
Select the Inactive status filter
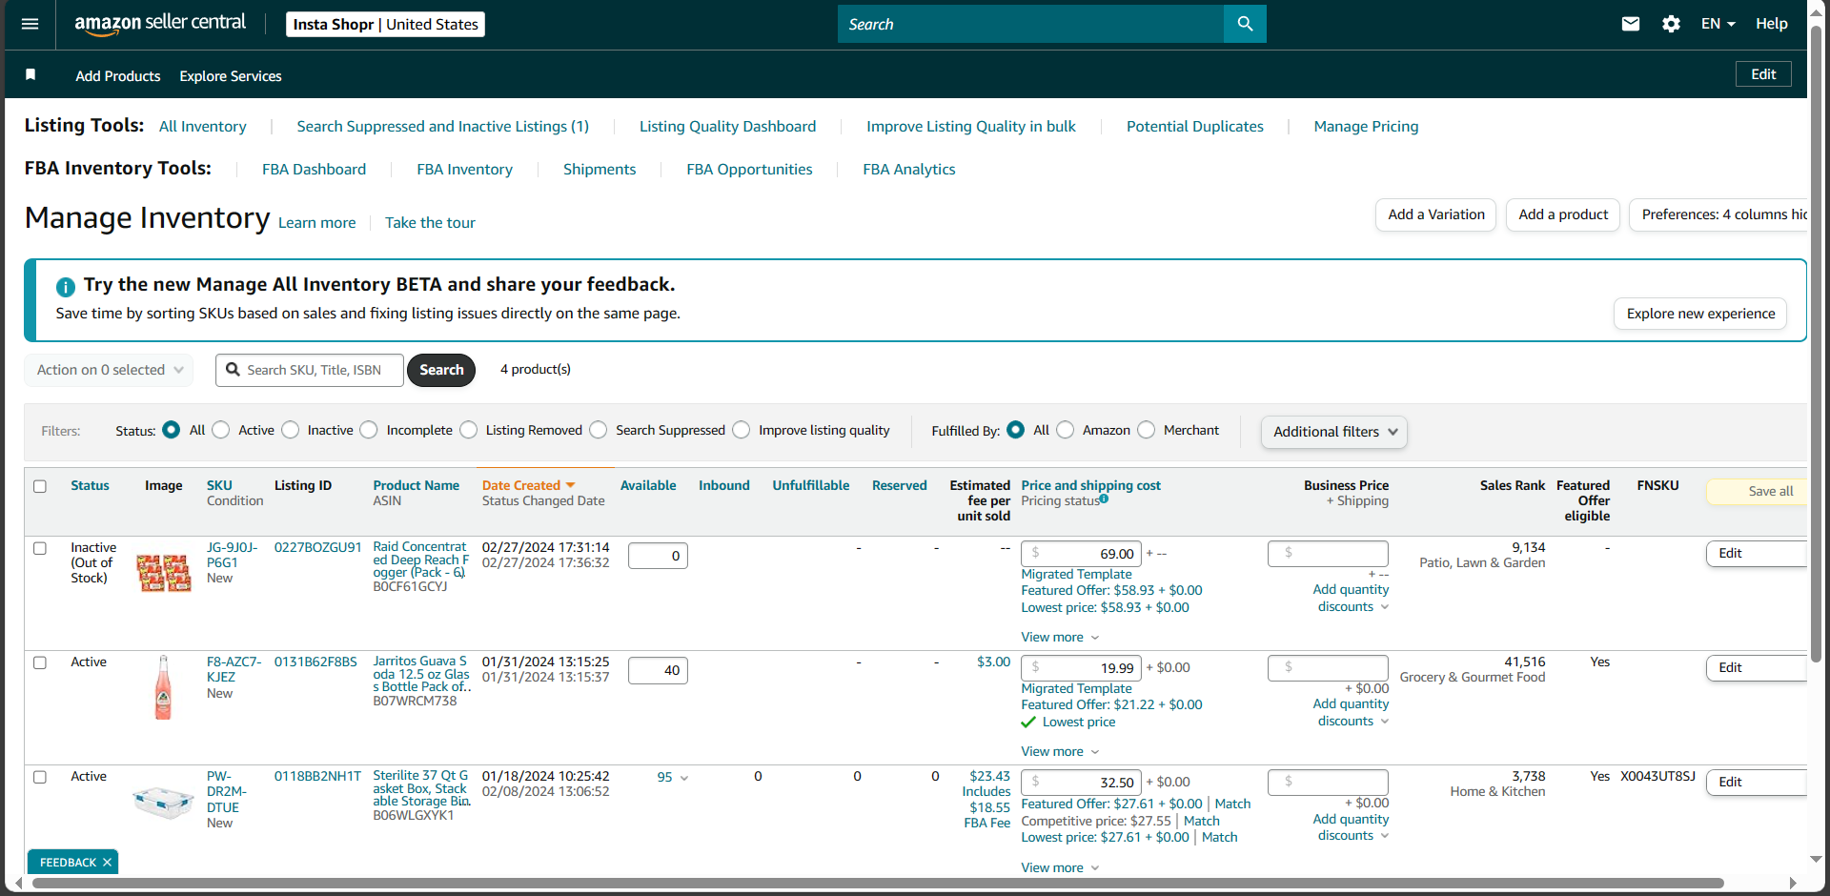click(x=291, y=430)
